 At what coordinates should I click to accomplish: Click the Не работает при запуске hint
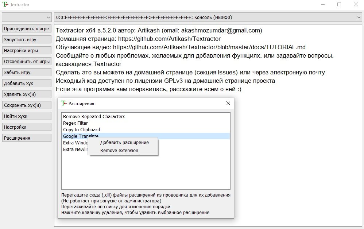click(x=111, y=201)
